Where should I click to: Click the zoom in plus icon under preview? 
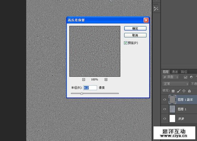point(106,80)
